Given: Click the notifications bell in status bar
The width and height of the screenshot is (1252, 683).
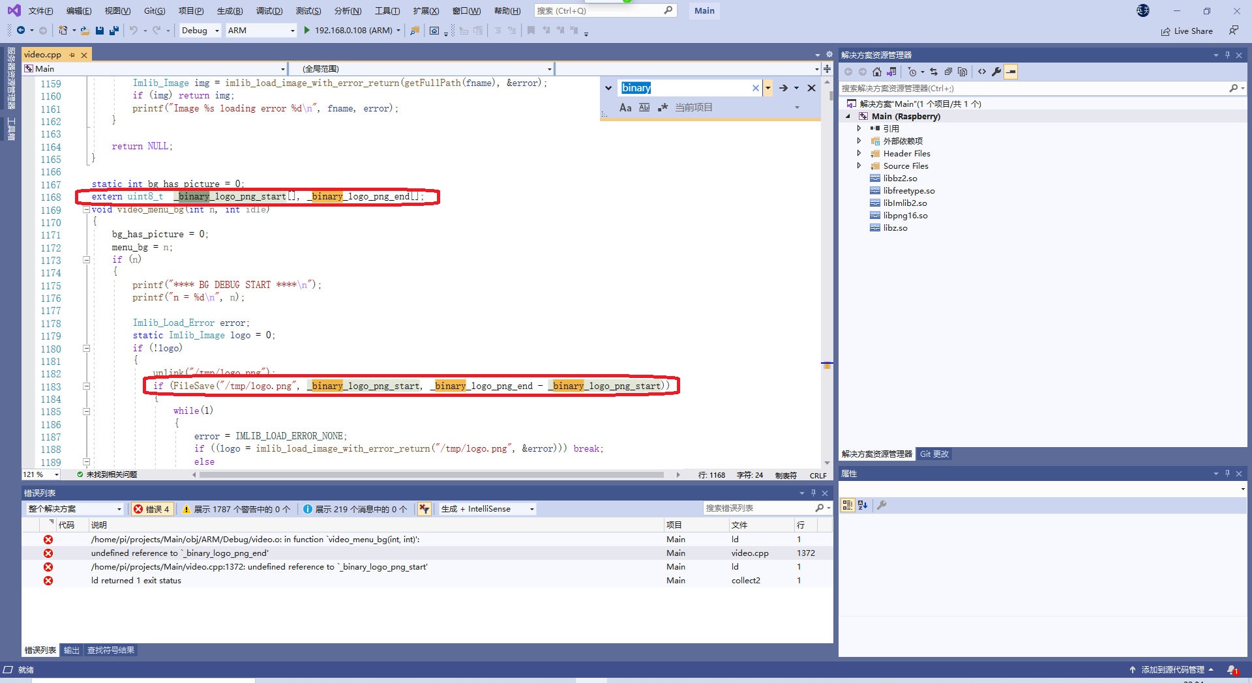Looking at the screenshot, I should point(1232,670).
